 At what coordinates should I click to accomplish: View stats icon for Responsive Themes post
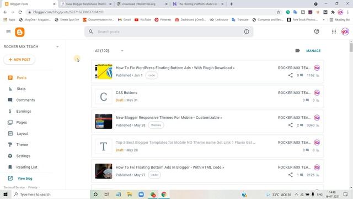pyautogui.click(x=318, y=125)
